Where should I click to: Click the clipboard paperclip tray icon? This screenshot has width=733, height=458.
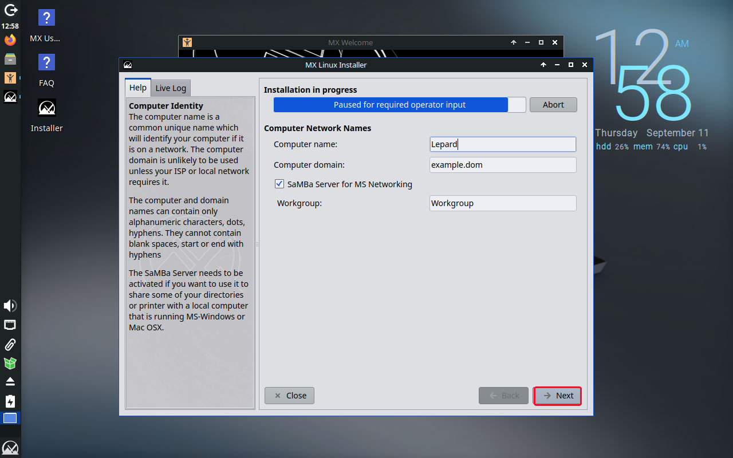10,344
